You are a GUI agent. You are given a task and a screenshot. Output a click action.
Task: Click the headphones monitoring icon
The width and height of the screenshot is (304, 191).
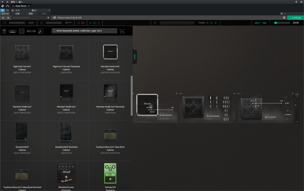pyautogui.click(x=83, y=23)
